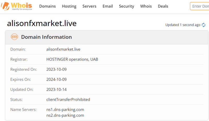The height and width of the screenshot is (121, 209).
Task: Open the Deals menu
Action: 163,6
